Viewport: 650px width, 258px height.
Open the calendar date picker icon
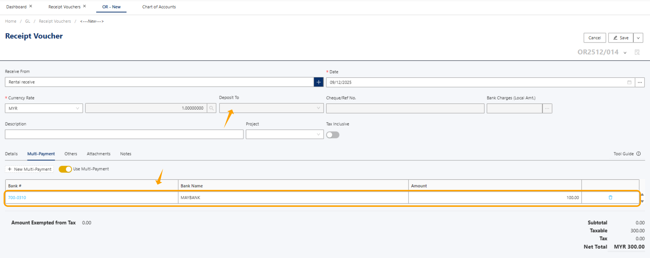(629, 82)
